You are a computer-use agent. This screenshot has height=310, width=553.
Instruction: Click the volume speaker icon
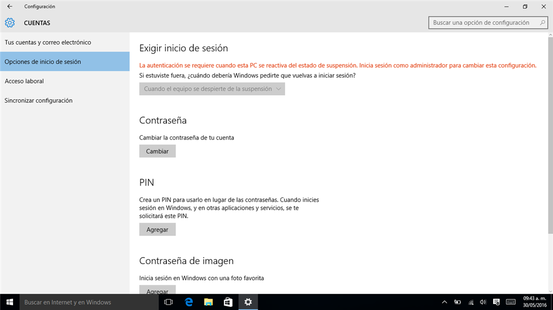(483, 302)
